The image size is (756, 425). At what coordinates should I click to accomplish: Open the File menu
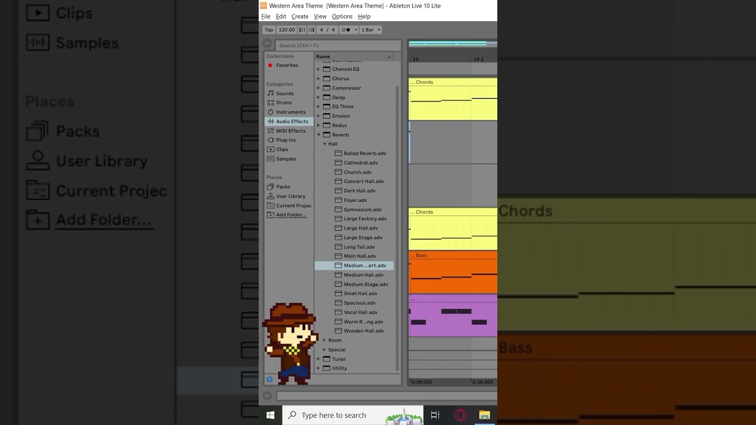266,17
